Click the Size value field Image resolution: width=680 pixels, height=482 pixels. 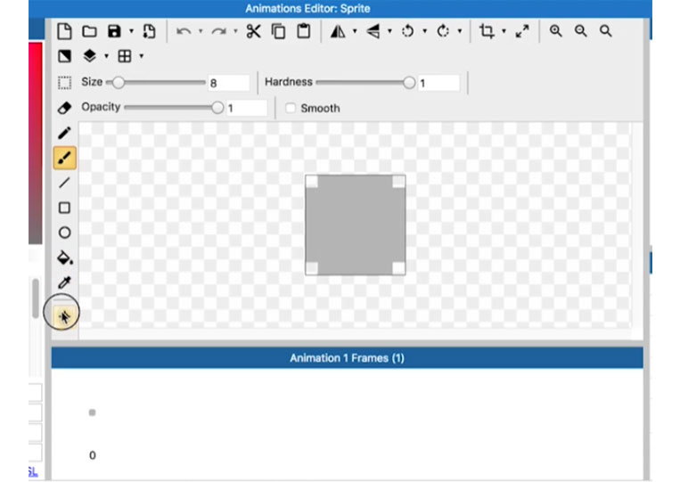tap(228, 83)
